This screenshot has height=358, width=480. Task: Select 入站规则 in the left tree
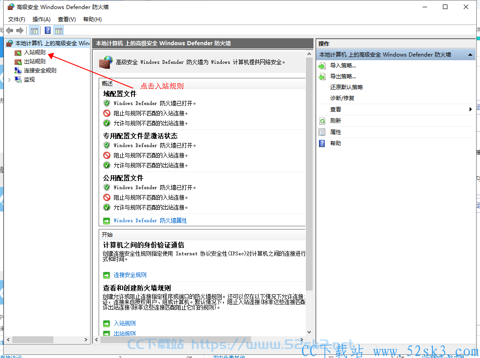tap(35, 53)
